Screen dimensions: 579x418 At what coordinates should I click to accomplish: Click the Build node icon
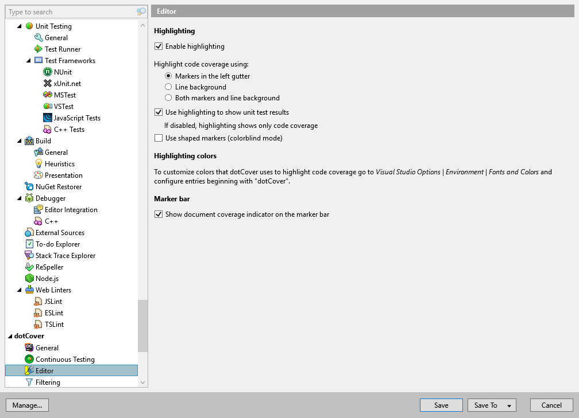[29, 141]
